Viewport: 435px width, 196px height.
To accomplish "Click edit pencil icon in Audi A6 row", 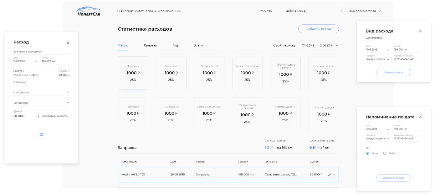I will coord(330,175).
